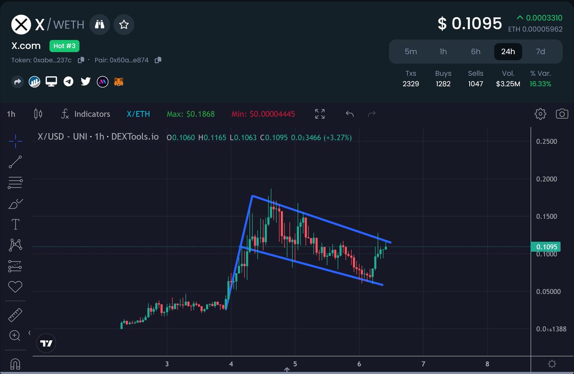Select the 7d timeframe tab

tap(541, 52)
